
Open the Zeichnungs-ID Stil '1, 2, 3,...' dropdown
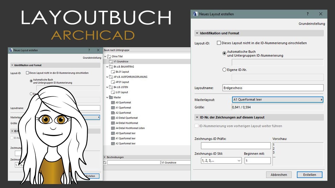pos(221,161)
